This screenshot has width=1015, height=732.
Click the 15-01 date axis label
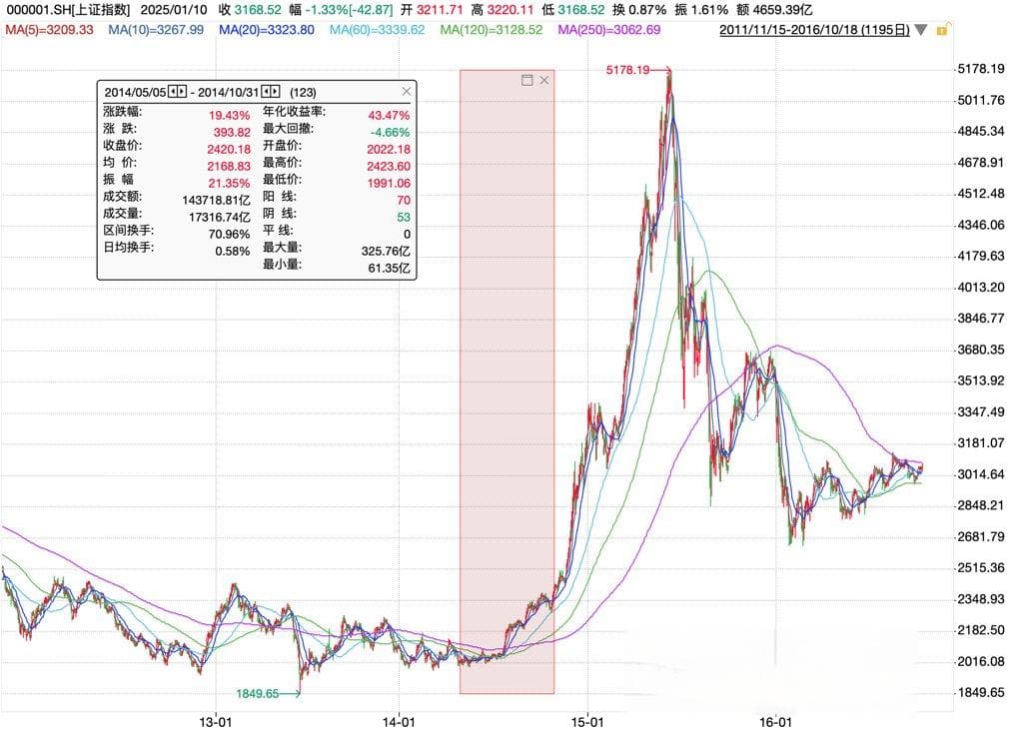pyautogui.click(x=587, y=722)
